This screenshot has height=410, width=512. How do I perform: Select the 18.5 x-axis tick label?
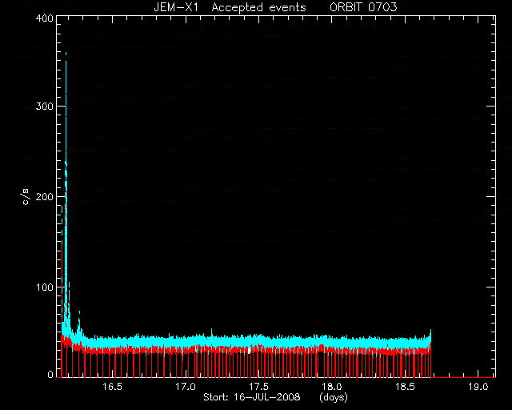[x=405, y=387]
